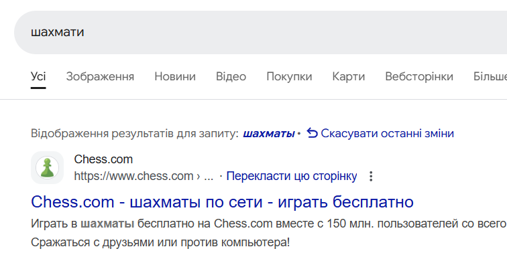Open the Відео tab
This screenshot has height=259, width=507.
tap(231, 77)
